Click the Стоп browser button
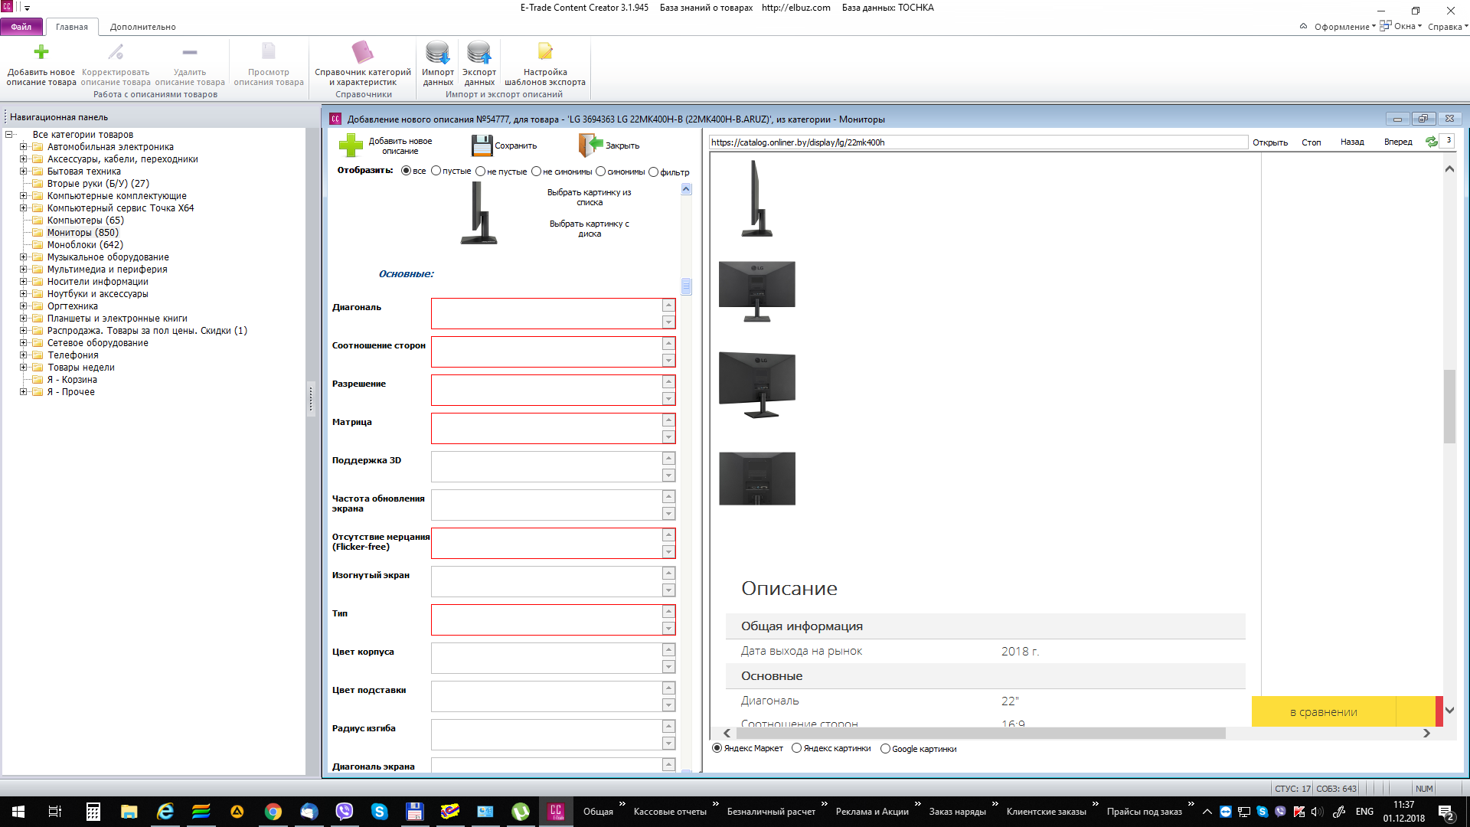This screenshot has height=827, width=1470. 1312,142
